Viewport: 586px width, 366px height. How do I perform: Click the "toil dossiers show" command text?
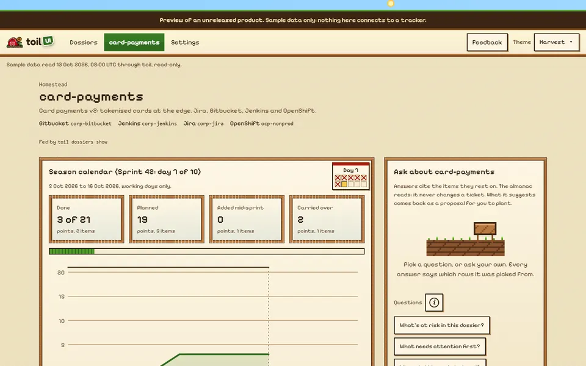[x=82, y=142]
